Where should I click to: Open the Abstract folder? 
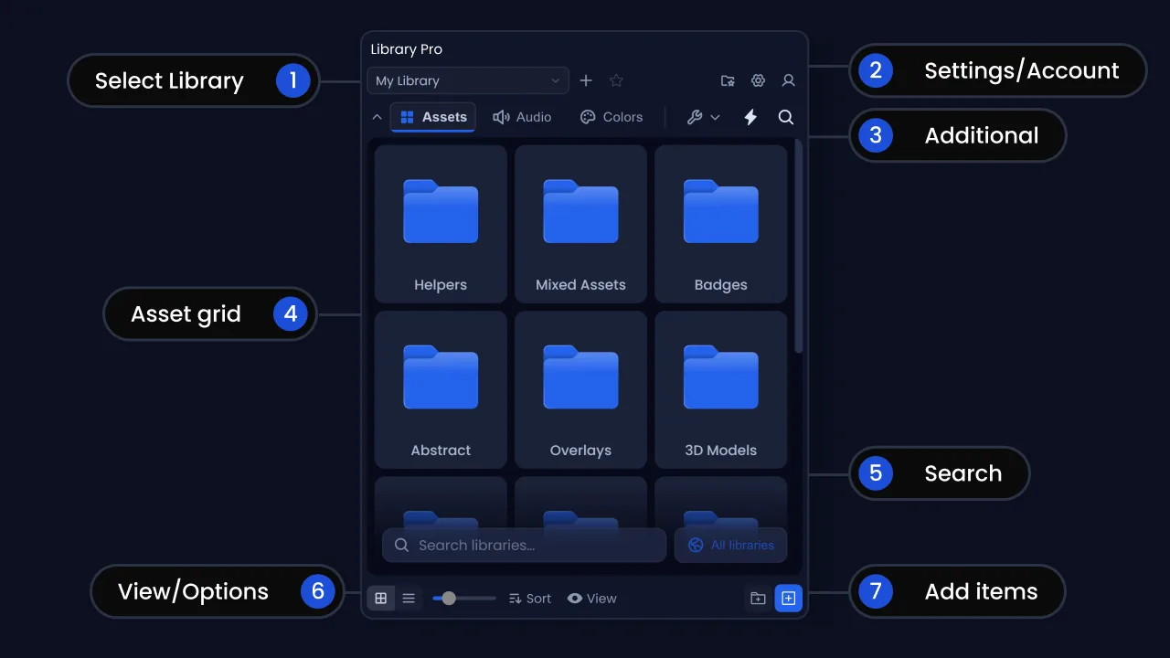[x=441, y=389]
